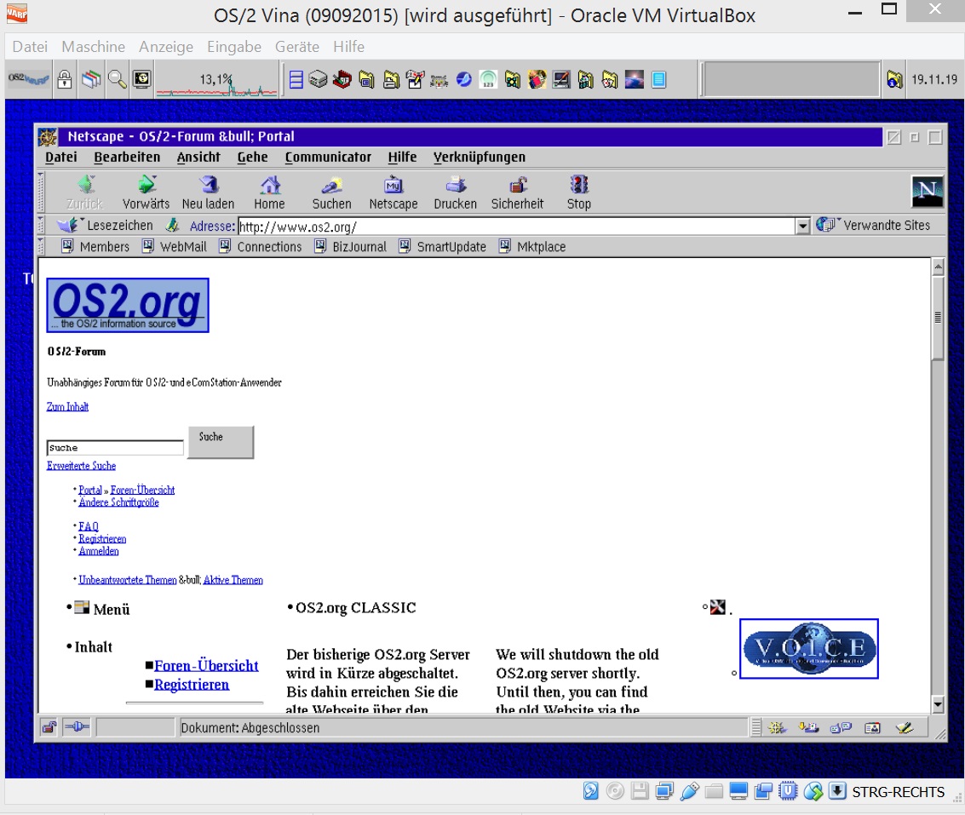This screenshot has width=965, height=815.
Task: Open VirtualBox Geräte menu
Action: tap(297, 47)
